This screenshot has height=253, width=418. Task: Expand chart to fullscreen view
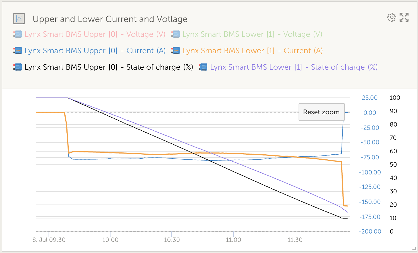[x=404, y=17]
